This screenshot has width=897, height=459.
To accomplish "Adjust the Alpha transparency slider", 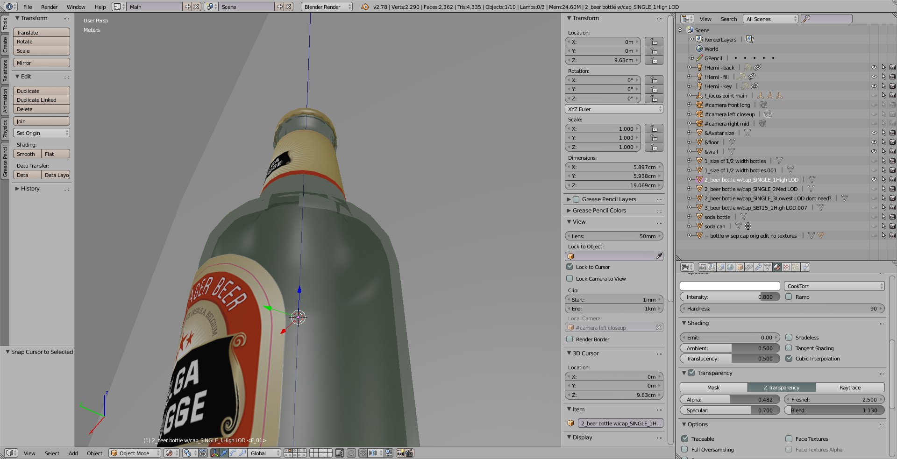I will click(730, 399).
